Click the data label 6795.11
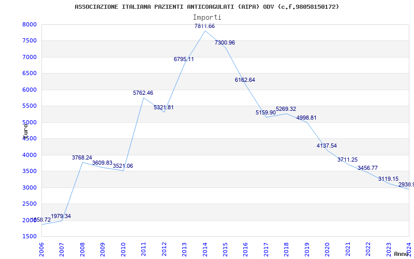This screenshot has width=414, height=259. click(184, 59)
